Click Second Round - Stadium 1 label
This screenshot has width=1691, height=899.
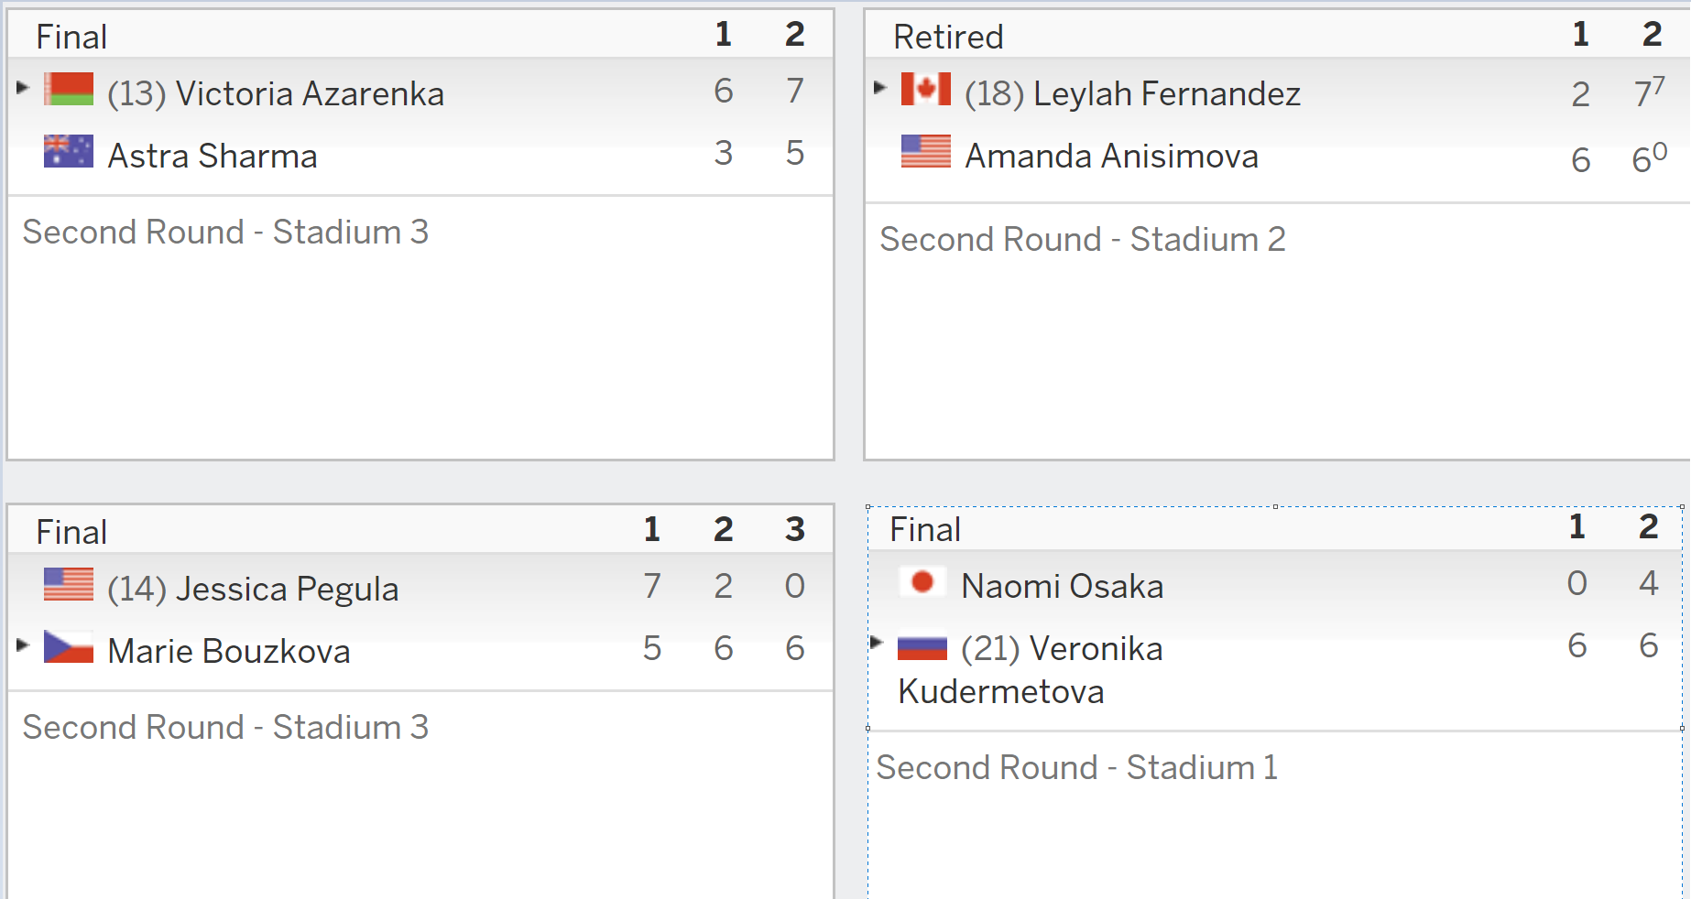[x=1077, y=768]
